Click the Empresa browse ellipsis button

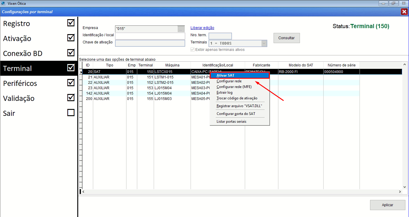click(x=181, y=29)
